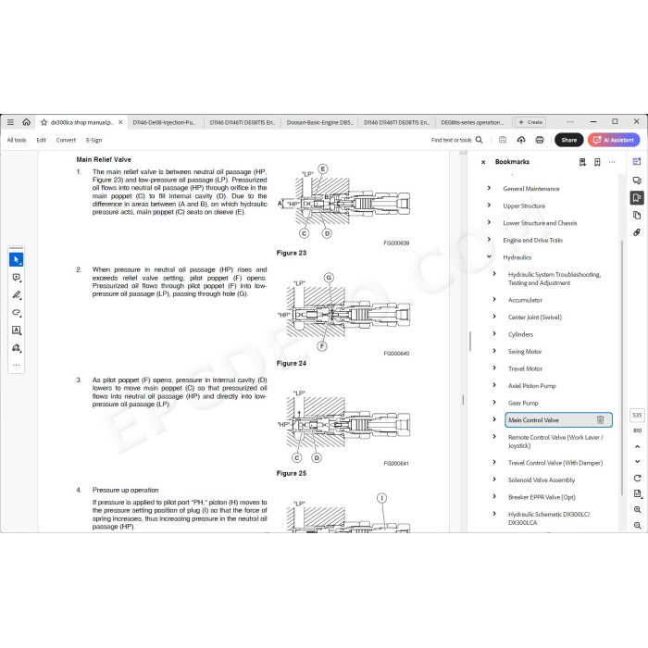Select the arrow selection tool
Screen dimensions: 648x648
[17, 259]
